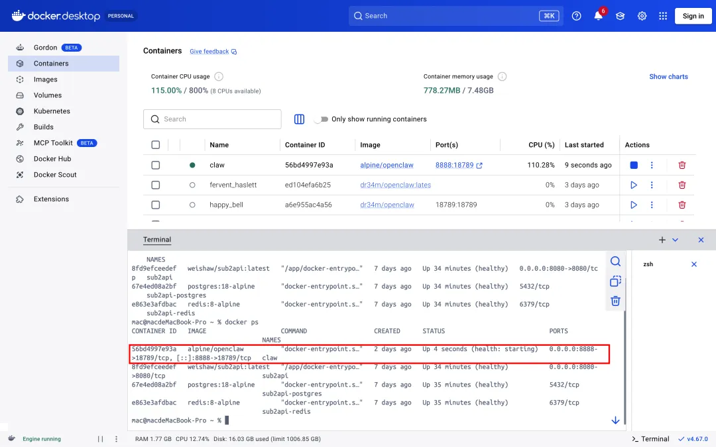Check the fervent_haslett container checkbox

point(156,185)
